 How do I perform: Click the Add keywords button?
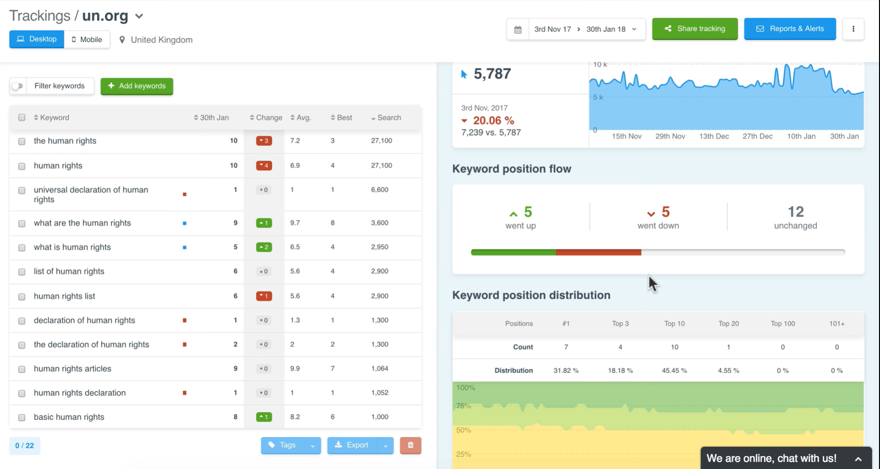(x=137, y=86)
